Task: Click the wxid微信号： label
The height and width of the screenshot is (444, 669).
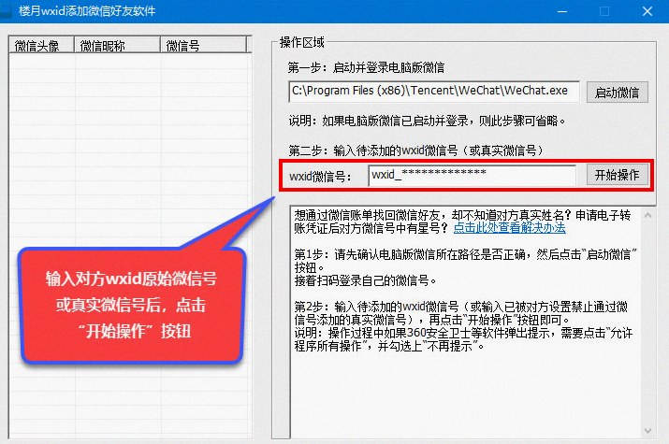Action: 320,176
